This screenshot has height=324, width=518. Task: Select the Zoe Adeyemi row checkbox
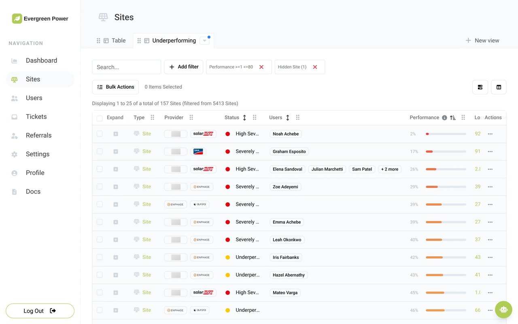point(100,187)
